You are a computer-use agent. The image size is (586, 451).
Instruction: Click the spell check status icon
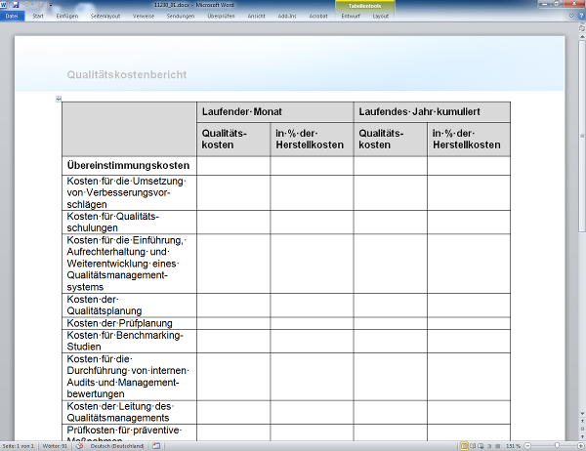[79, 446]
